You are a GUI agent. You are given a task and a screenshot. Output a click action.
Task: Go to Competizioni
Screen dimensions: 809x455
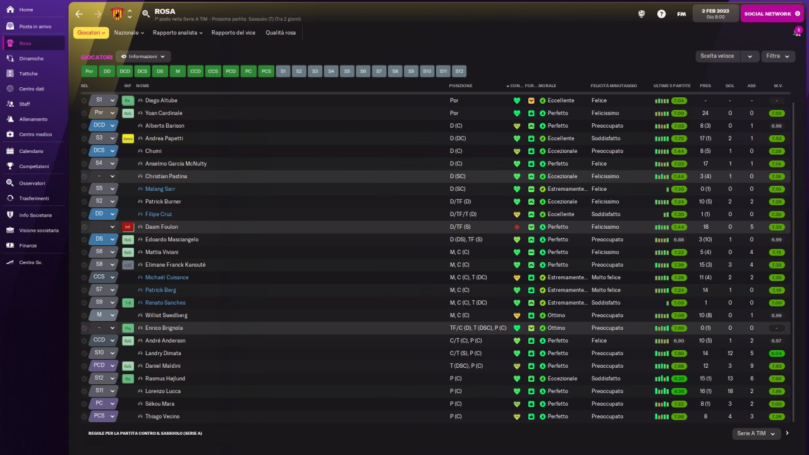pyautogui.click(x=34, y=166)
